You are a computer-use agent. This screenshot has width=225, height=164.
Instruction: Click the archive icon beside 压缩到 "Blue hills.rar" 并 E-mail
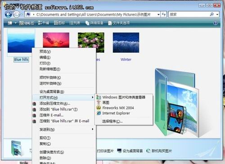(35, 121)
